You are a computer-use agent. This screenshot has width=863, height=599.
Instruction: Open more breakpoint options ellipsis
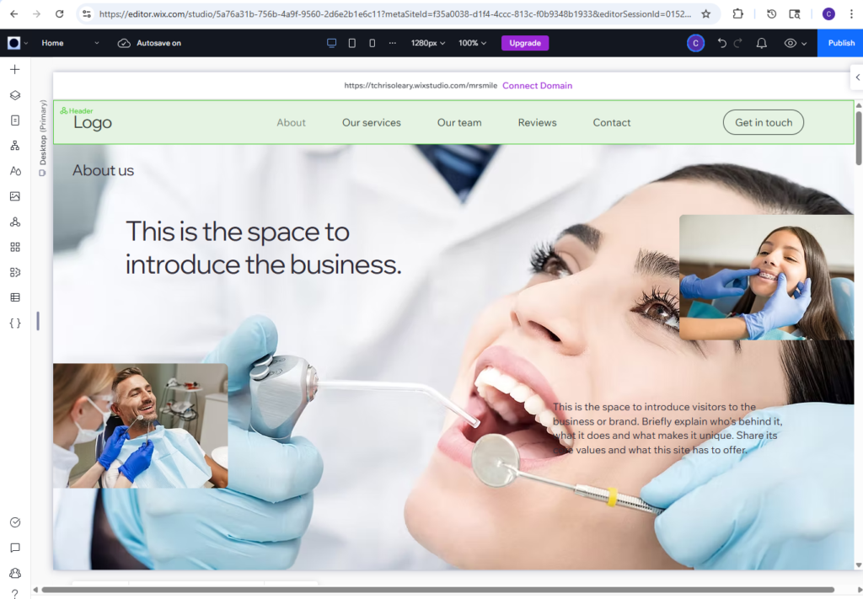(393, 43)
